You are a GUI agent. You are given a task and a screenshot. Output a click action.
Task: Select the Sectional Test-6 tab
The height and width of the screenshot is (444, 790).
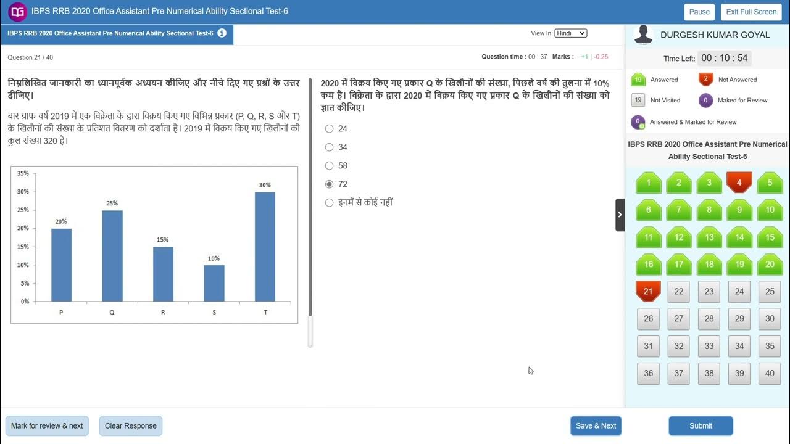click(117, 35)
